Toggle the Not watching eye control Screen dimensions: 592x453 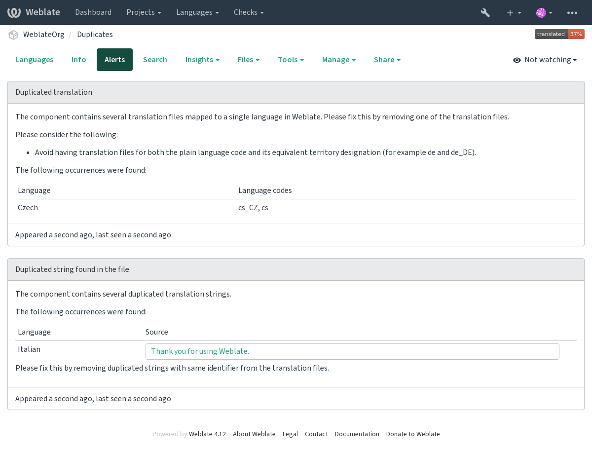point(545,60)
